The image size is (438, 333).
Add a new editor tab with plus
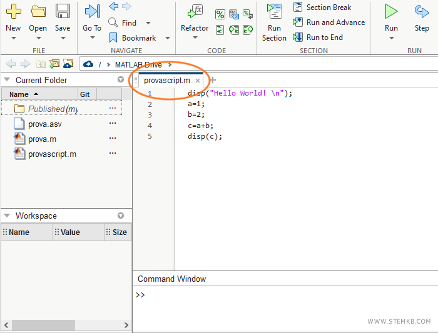coord(213,80)
